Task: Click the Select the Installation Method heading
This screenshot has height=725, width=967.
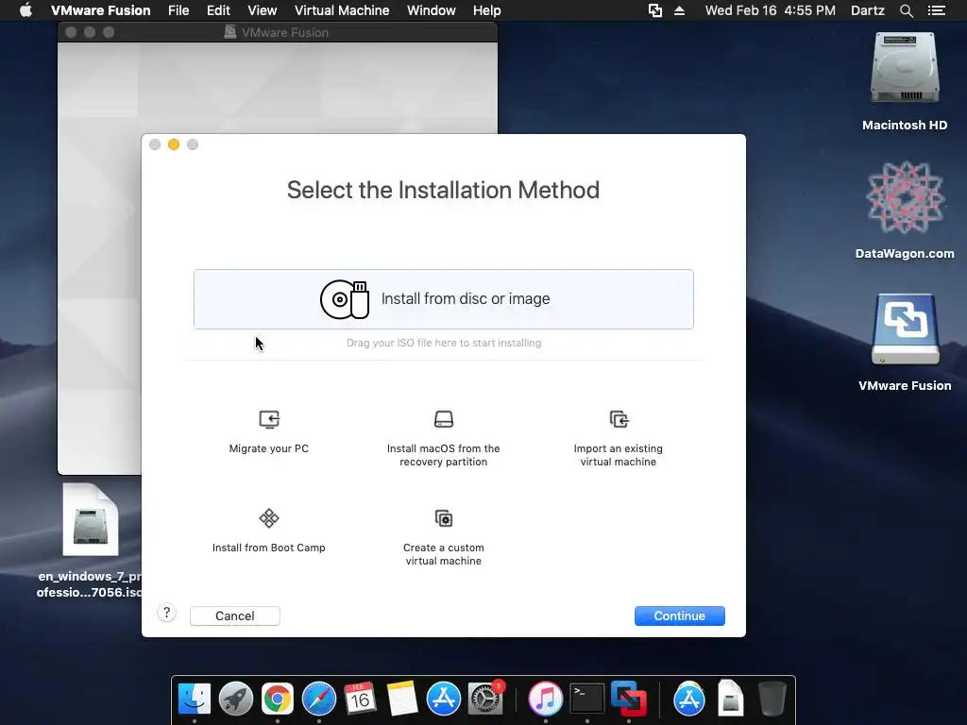Action: pos(443,190)
